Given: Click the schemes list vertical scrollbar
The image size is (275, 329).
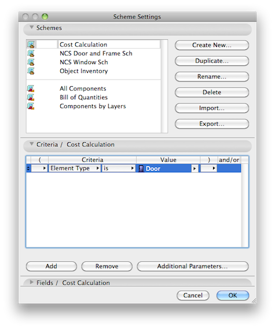Looking at the screenshot, I should click(x=164, y=86).
